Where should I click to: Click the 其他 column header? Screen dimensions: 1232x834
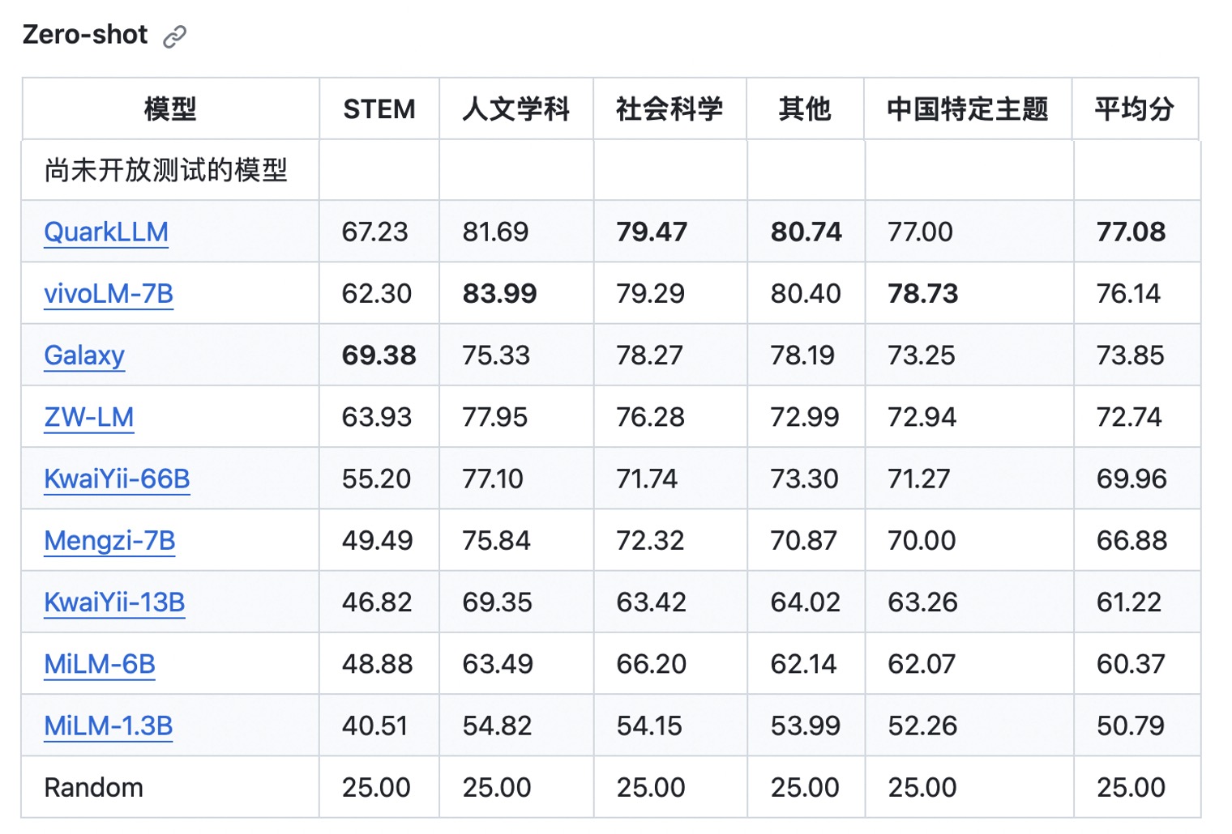click(805, 109)
